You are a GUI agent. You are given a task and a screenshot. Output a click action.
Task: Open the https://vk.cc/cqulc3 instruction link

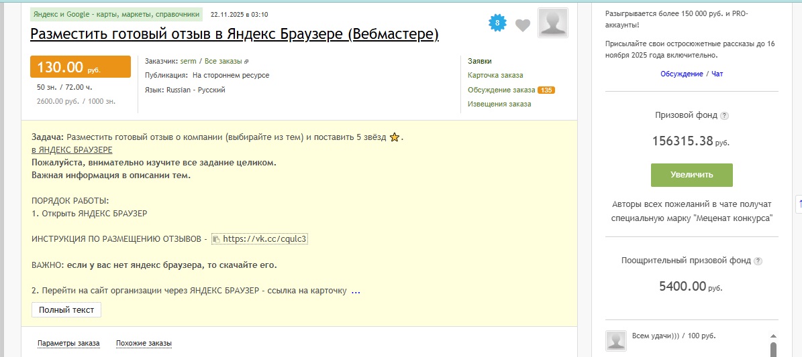click(264, 239)
